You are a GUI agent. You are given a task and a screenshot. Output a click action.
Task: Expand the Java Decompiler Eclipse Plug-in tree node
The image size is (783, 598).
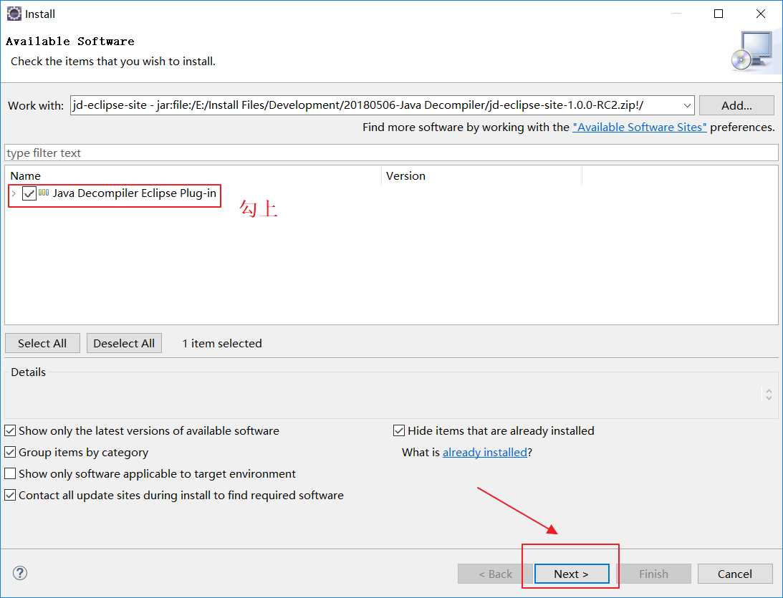tap(14, 193)
